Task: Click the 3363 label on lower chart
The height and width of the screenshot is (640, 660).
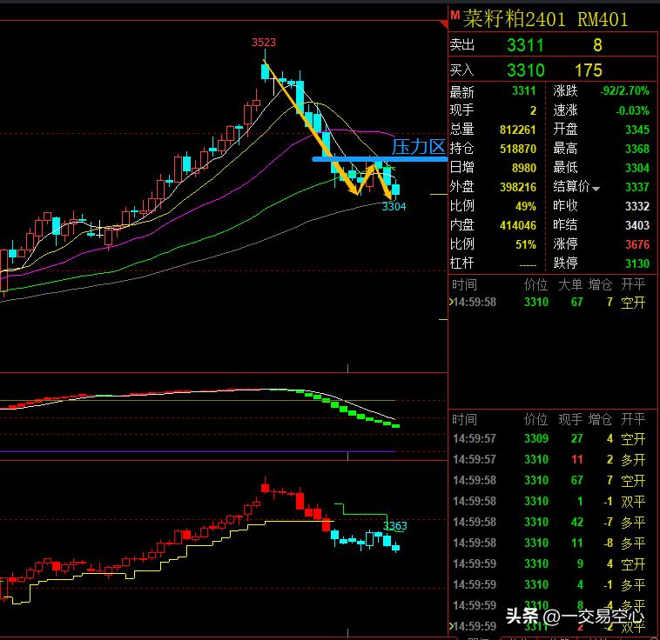Action: point(394,526)
